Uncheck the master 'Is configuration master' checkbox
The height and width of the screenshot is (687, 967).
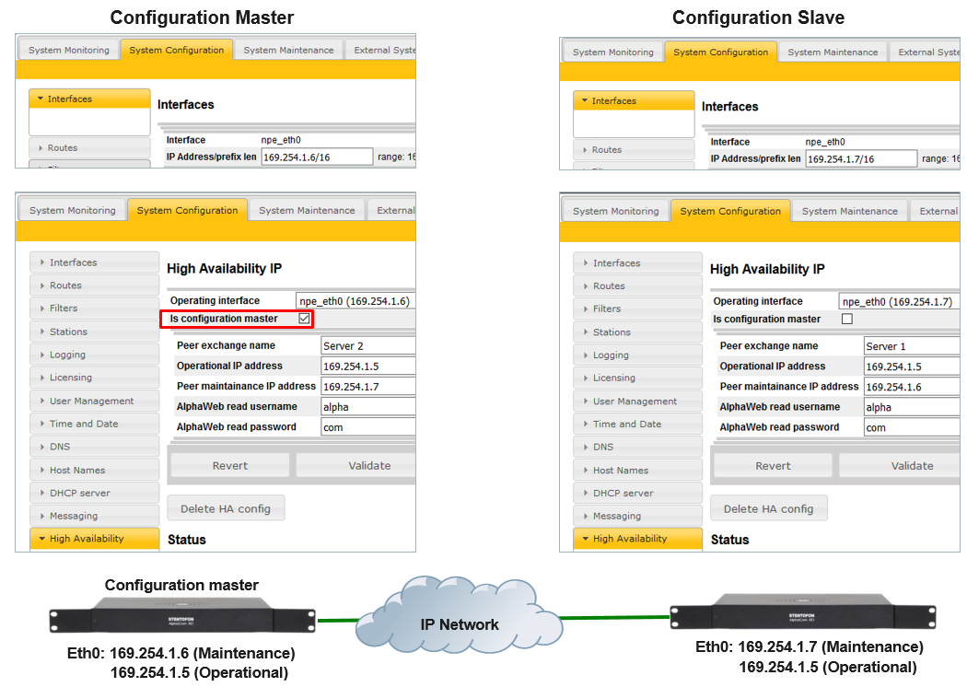pos(304,319)
